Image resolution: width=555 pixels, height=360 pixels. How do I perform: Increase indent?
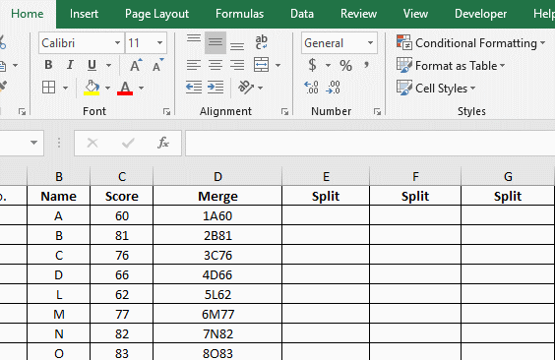(x=216, y=88)
